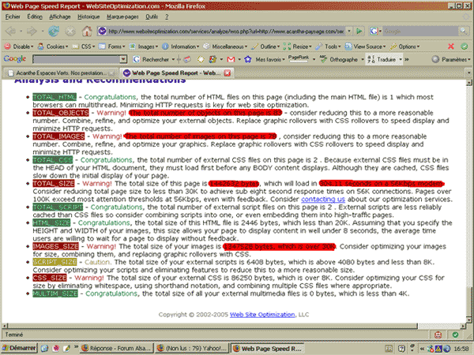Open the URL history dropdown arrow
The width and height of the screenshot is (474, 355).
[x=349, y=31]
